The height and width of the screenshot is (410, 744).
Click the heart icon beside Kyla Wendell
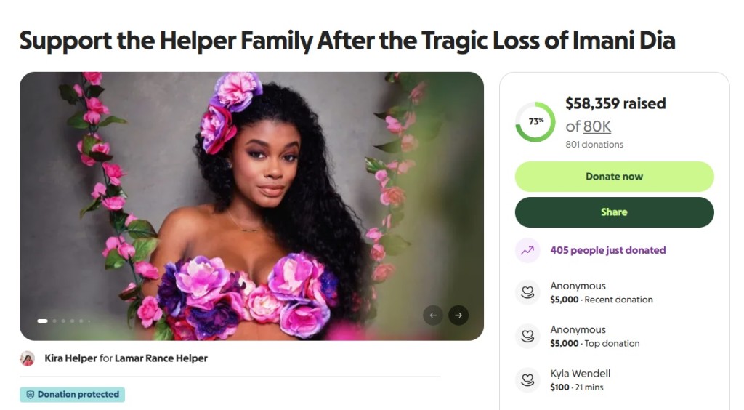click(x=527, y=379)
